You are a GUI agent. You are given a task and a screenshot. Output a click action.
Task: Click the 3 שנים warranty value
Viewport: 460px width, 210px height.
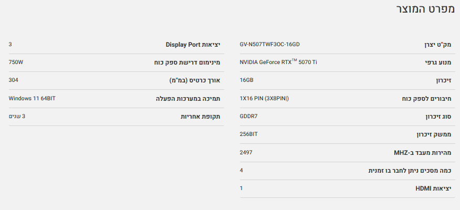[17, 116]
